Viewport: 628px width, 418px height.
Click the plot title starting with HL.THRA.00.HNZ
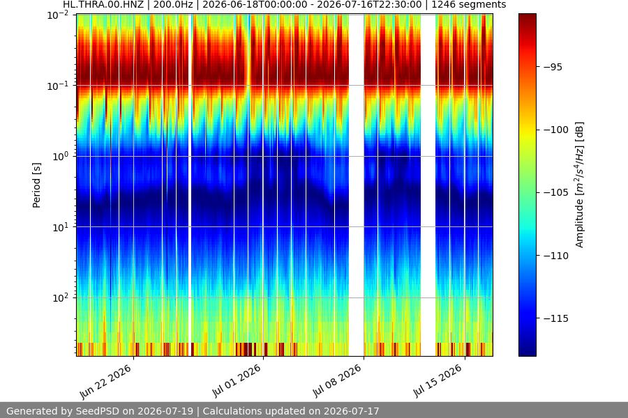pyautogui.click(x=285, y=5)
